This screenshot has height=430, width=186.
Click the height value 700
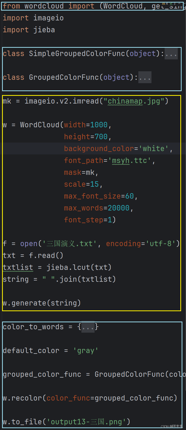pos(101,137)
